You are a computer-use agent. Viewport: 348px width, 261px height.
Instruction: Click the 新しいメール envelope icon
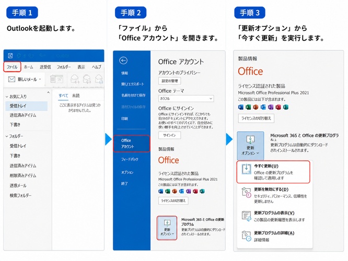click(x=11, y=79)
